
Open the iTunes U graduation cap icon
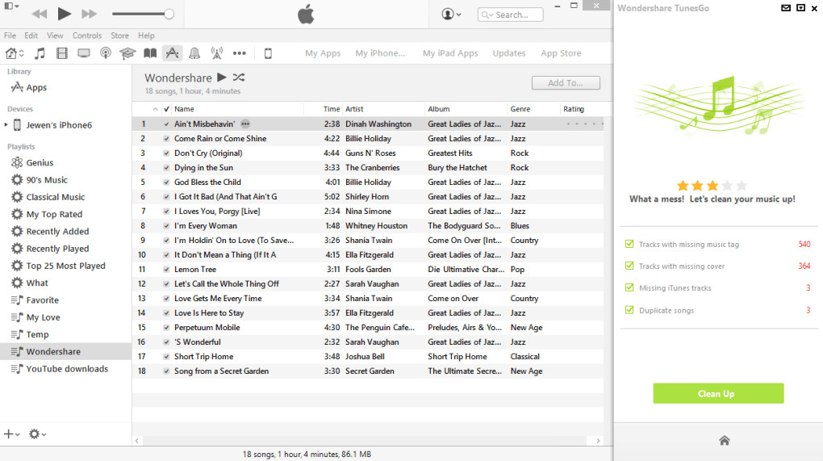point(127,53)
